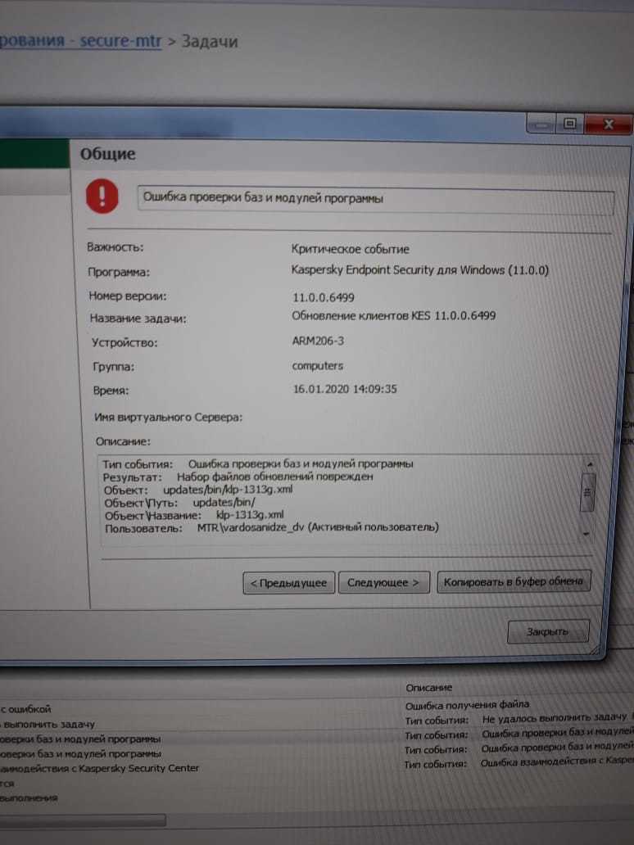Click the event title field 'Ошибка проверки баз и модулей программы'

click(375, 201)
